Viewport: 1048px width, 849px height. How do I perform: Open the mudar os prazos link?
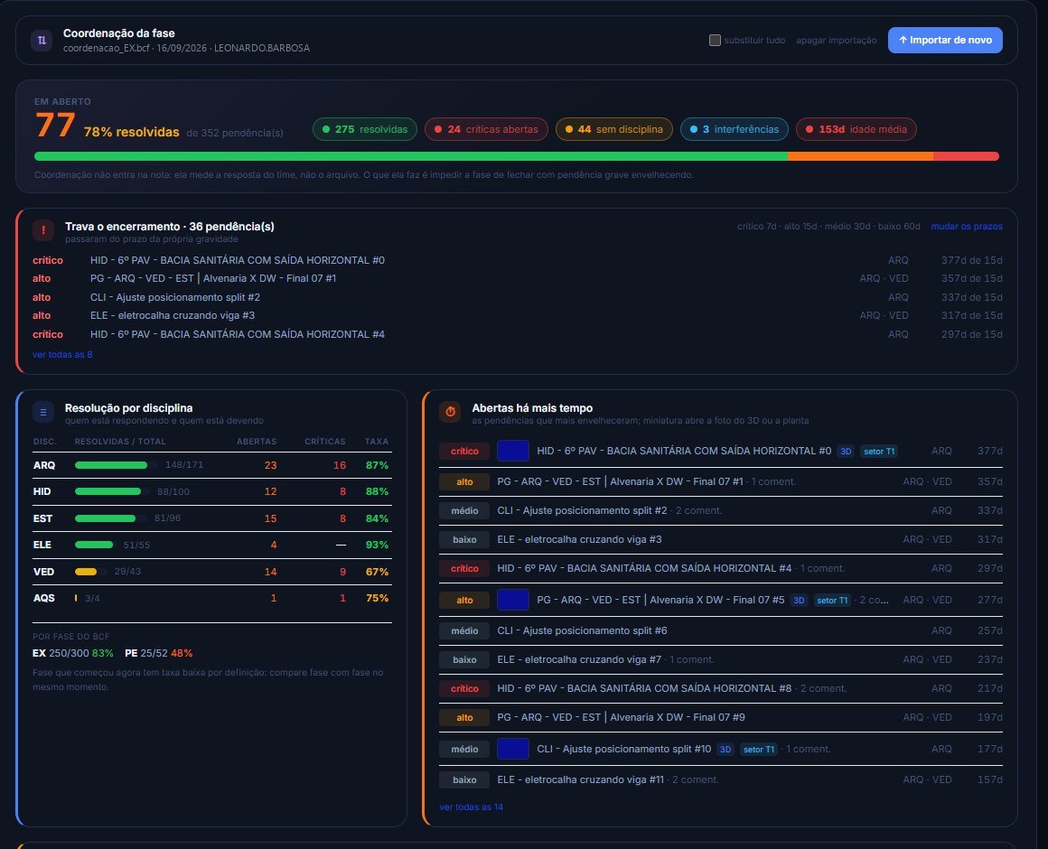tap(967, 227)
